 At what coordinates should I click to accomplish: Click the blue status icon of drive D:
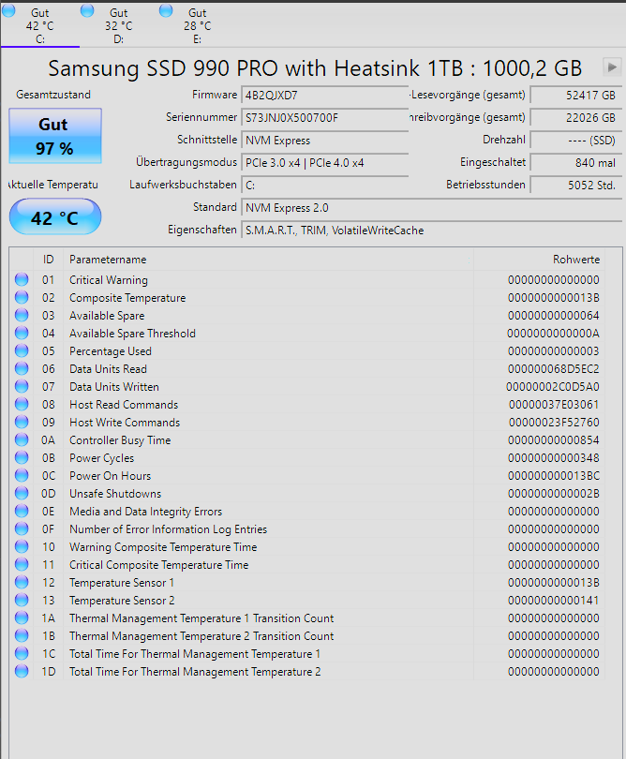coord(87,10)
